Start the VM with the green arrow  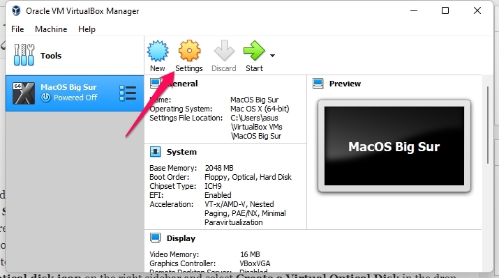[254, 51]
